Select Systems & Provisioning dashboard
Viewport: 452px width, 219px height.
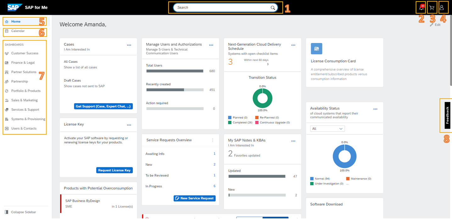[x=28, y=119]
